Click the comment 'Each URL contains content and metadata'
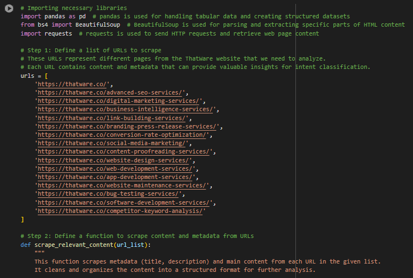413x278 pixels. pyautogui.click(x=196, y=67)
